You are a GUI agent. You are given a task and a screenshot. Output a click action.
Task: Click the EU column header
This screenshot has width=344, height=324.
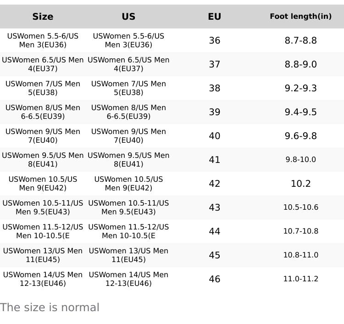[214, 17]
